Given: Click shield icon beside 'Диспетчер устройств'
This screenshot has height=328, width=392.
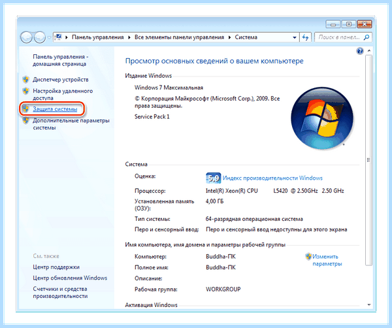Looking at the screenshot, I should (x=25, y=80).
